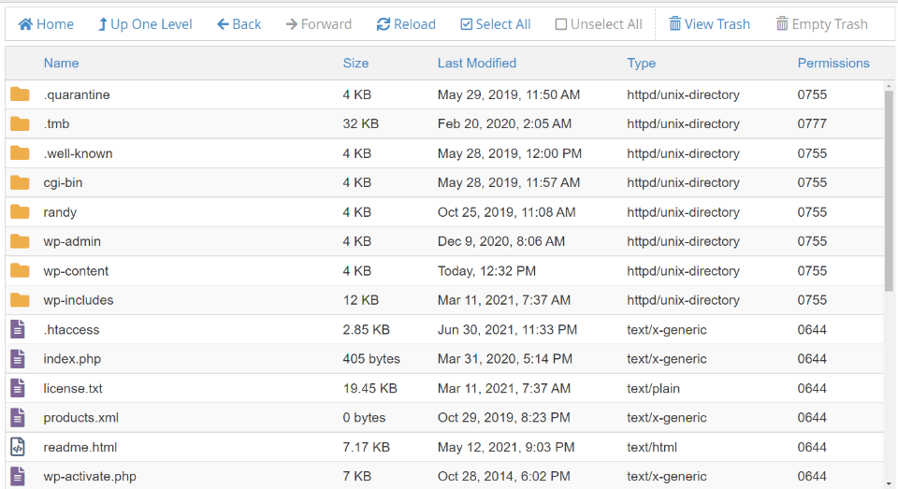Click the text/plain type of license.txt
Viewport: 898px width, 489px height.
point(654,388)
